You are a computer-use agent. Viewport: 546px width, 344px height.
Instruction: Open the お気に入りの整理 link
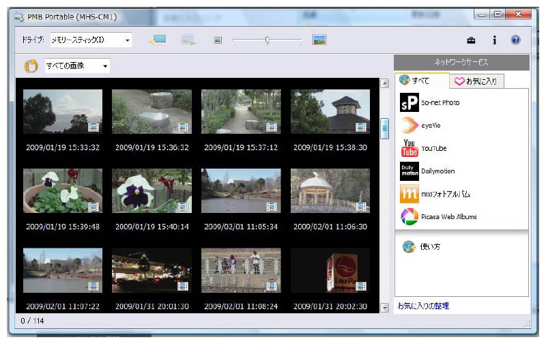coord(423,306)
